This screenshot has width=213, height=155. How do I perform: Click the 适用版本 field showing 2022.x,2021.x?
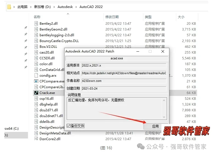pos(124,65)
